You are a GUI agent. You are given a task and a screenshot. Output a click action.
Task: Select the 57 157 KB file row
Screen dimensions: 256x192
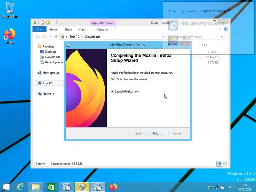[205, 57]
